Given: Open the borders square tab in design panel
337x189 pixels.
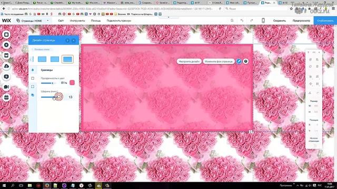Looking at the screenshot, I should (33, 78).
